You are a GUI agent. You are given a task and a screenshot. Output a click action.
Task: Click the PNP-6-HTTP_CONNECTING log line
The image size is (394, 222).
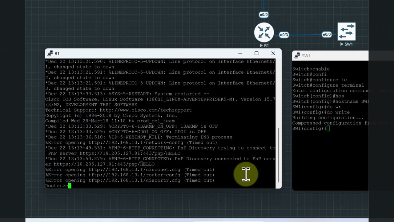click(x=160, y=150)
